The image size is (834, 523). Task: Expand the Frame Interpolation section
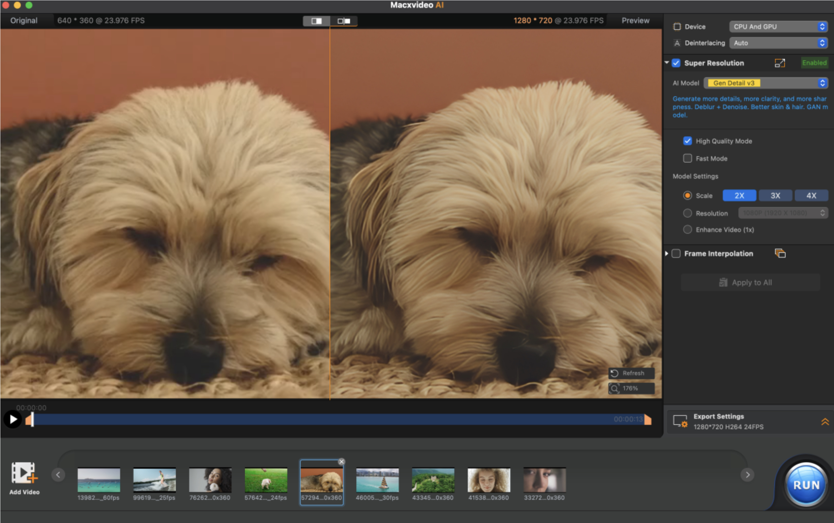click(667, 254)
